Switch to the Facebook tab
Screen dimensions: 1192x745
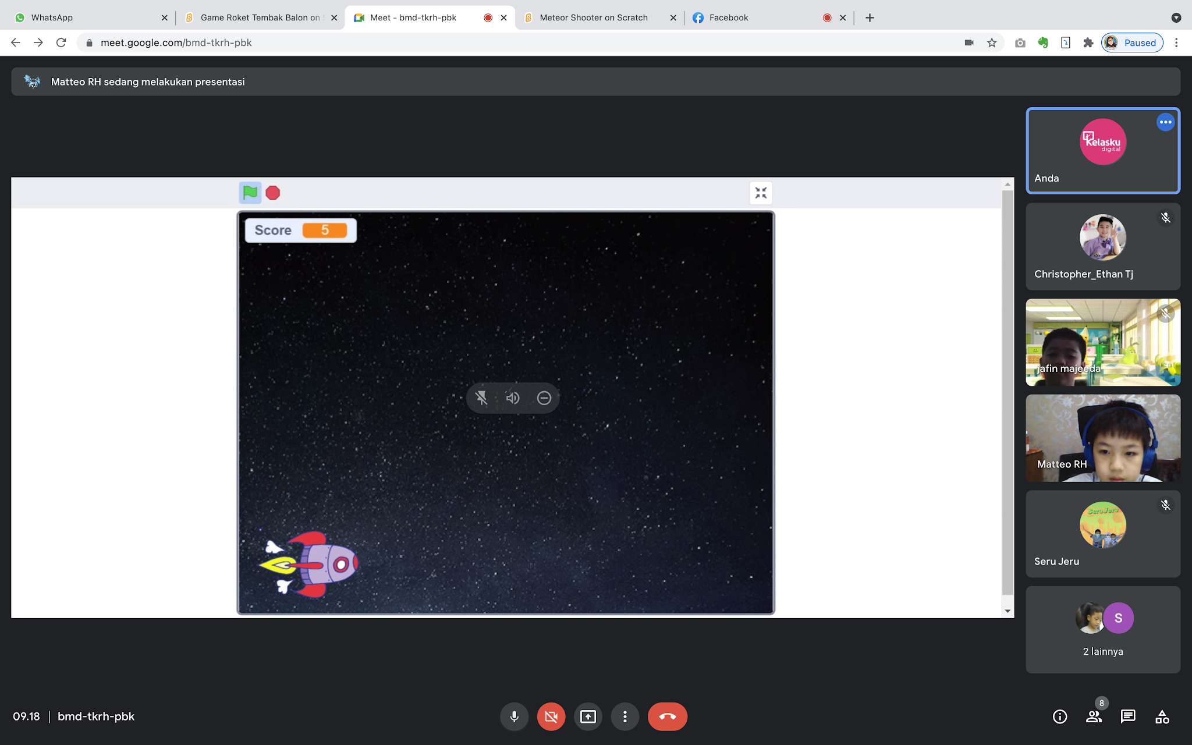click(x=728, y=17)
